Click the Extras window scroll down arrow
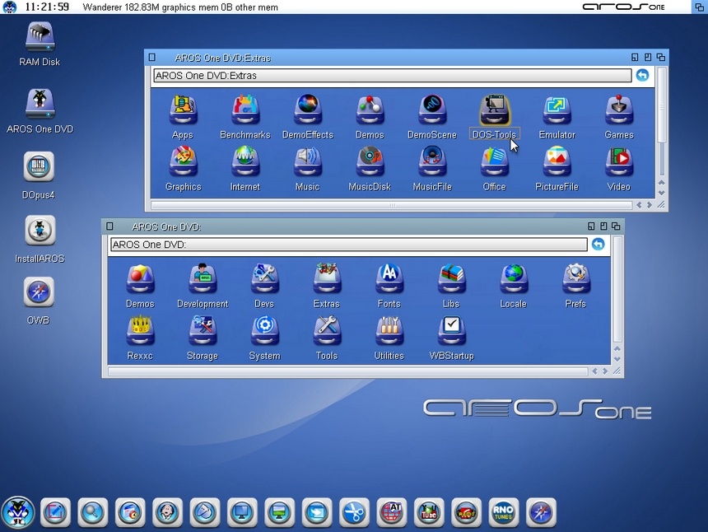 [660, 192]
